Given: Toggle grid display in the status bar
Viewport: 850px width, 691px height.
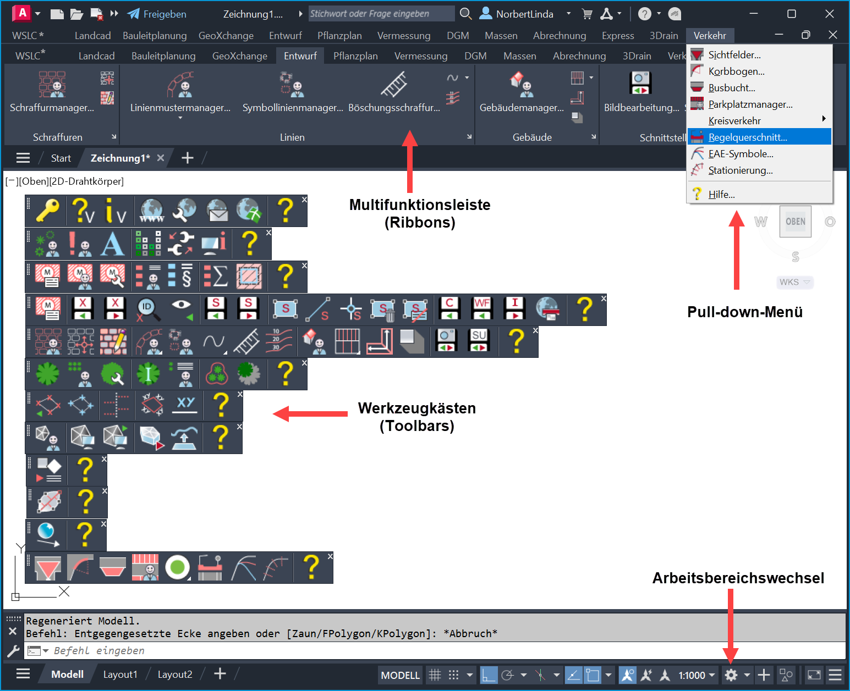Looking at the screenshot, I should 435,675.
